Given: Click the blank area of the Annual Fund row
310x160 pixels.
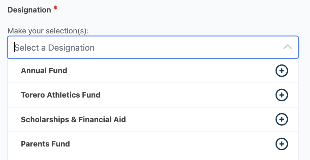Looking at the screenshot, I should (169, 71).
